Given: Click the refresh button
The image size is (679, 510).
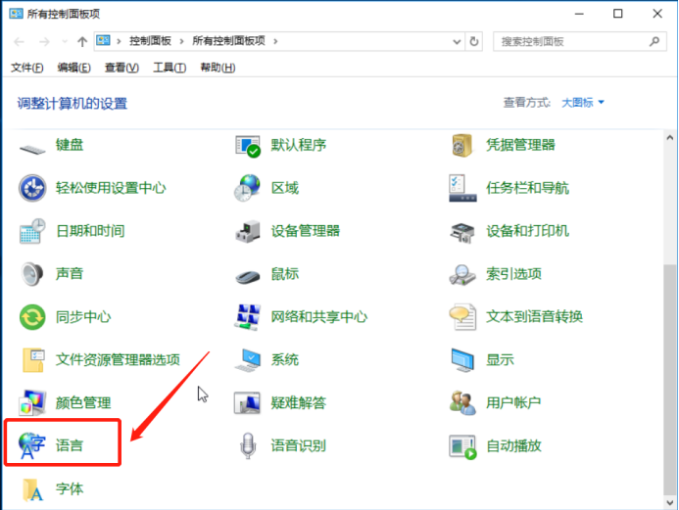Looking at the screenshot, I should click(474, 41).
